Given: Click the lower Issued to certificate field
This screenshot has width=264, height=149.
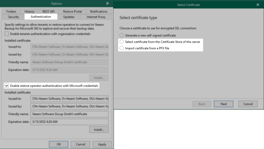Looking at the screenshot, I should tap(70, 99).
